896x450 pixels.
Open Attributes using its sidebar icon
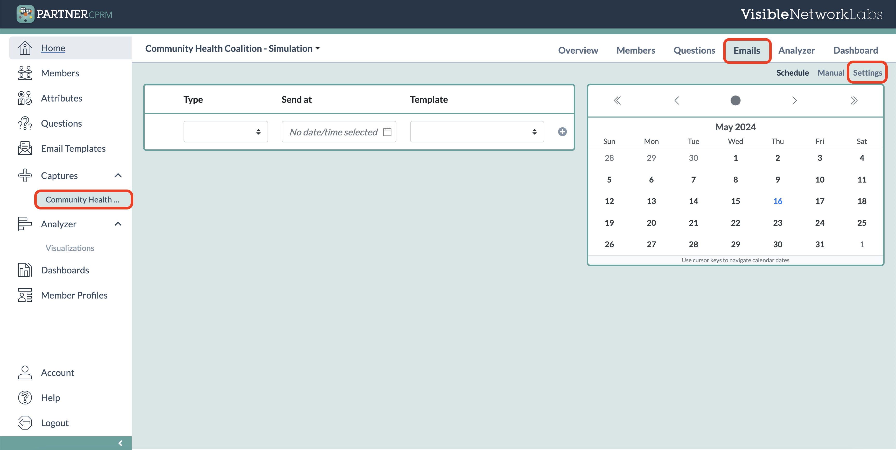pos(25,98)
